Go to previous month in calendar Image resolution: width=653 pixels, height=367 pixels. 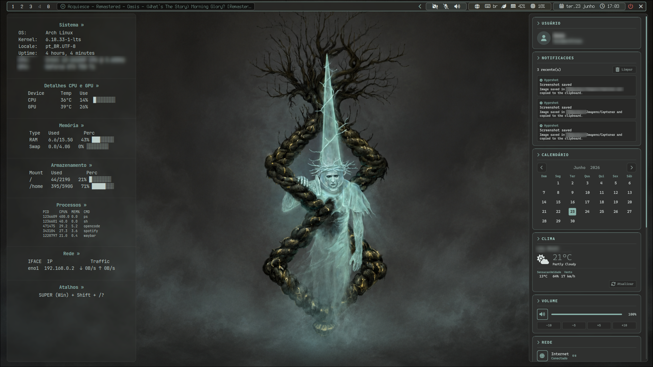(542, 168)
